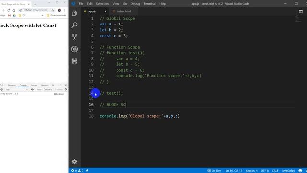This screenshot has height=173, width=307.
Task: Click the Go Live button
Action: pyautogui.click(x=214, y=171)
